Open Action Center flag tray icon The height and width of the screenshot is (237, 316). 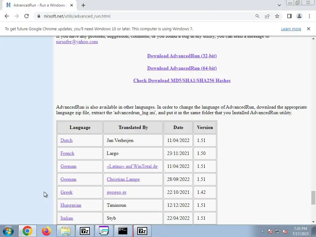(270, 231)
